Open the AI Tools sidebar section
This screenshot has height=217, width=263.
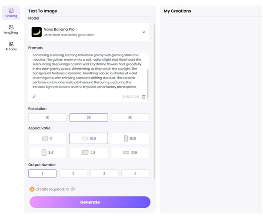coord(11,46)
